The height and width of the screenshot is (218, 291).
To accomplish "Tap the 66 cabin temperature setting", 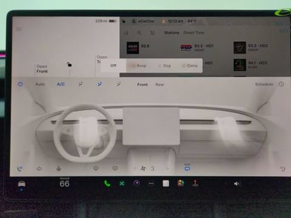I will click(64, 183).
